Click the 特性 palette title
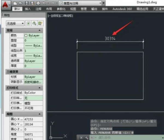 pos(7,15)
